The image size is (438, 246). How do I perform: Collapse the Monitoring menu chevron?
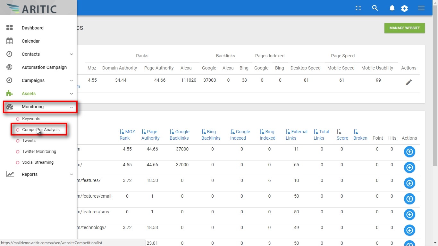(x=72, y=107)
